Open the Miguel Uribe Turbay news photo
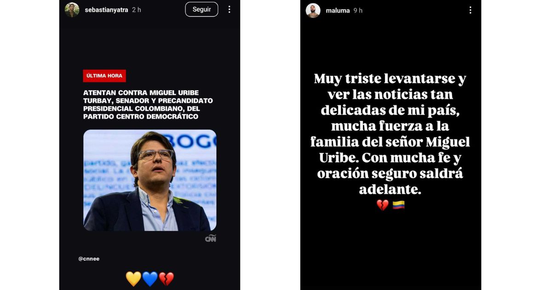The height and width of the screenshot is (290, 552). [149, 180]
